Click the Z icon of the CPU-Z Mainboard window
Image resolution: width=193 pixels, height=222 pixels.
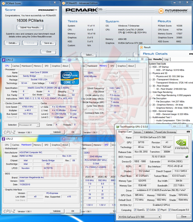[x=3, y=139]
